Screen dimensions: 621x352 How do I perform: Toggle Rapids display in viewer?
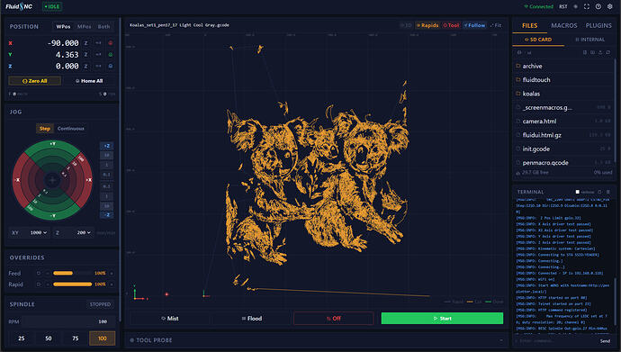click(427, 25)
